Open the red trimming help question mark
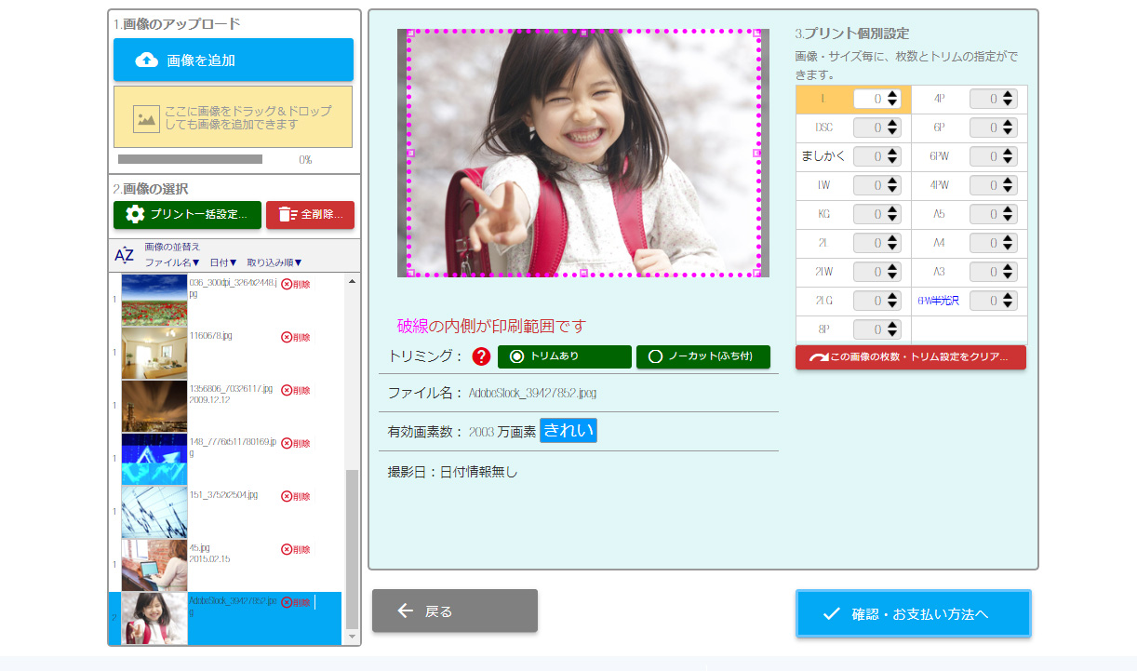 pyautogui.click(x=481, y=356)
